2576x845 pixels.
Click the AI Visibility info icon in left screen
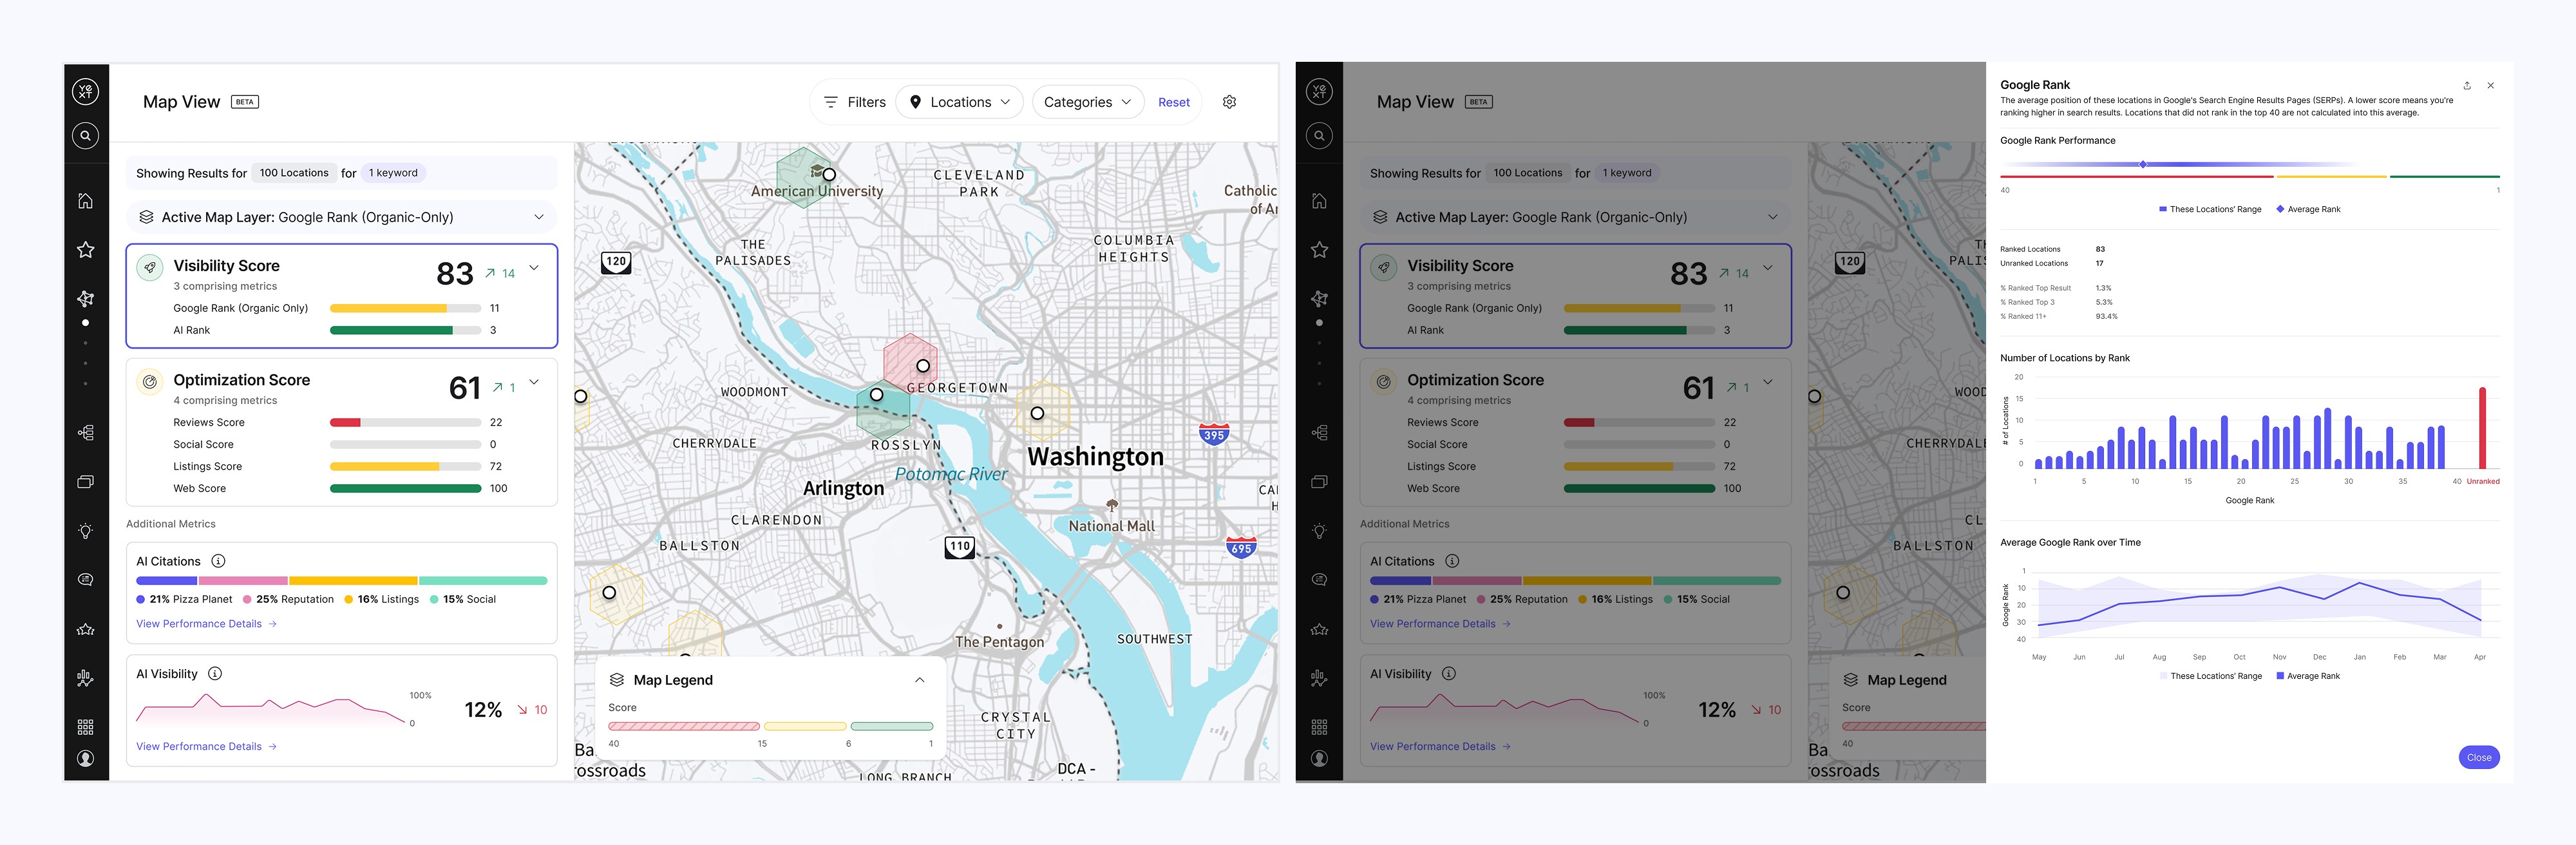click(x=215, y=674)
